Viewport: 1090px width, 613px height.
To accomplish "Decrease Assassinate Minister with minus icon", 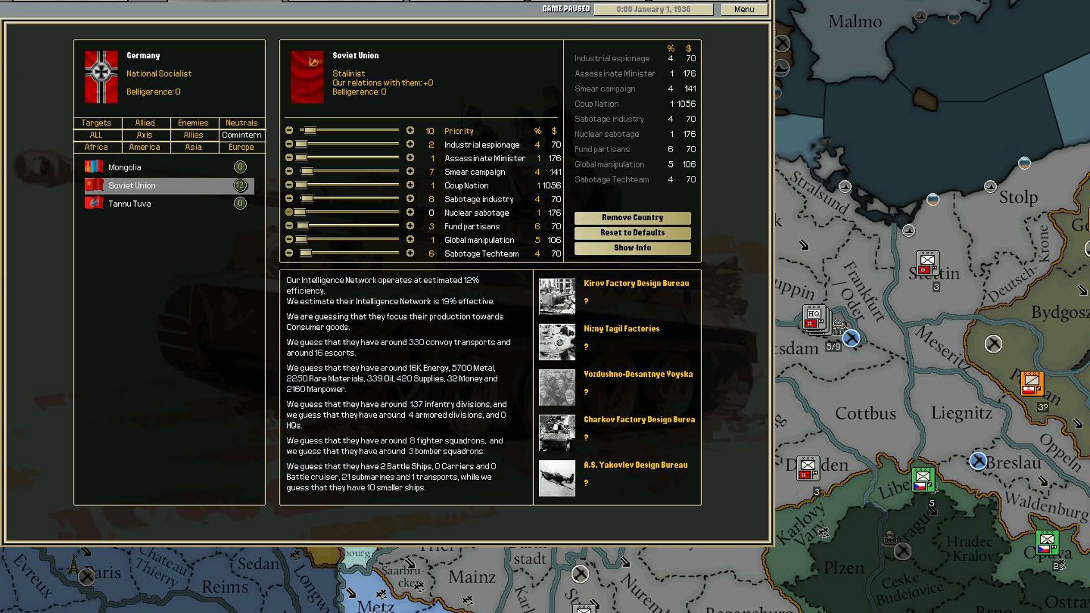I will (289, 158).
